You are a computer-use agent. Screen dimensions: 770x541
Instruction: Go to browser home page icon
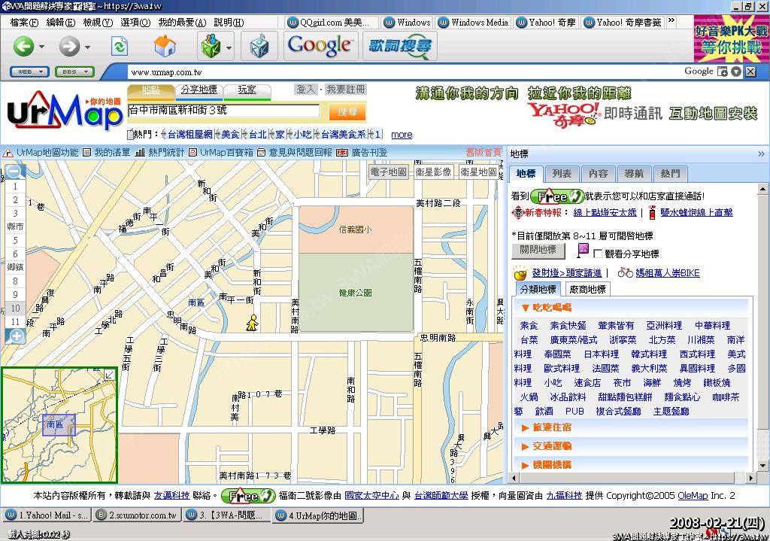(164, 47)
